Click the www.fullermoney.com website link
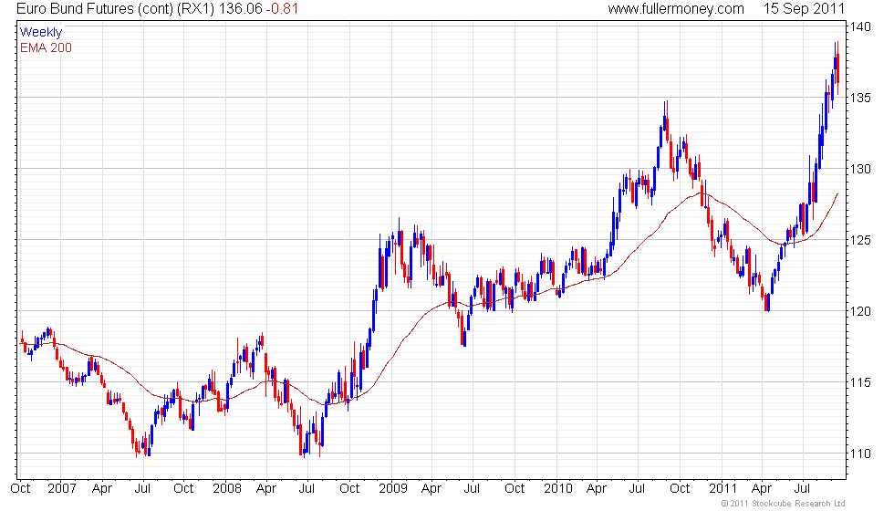This screenshot has width=894, height=511. [x=676, y=9]
